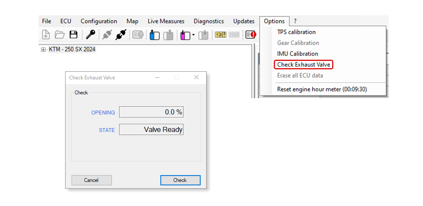Click the open folder toolbar icon
423x206 pixels.
click(x=60, y=35)
